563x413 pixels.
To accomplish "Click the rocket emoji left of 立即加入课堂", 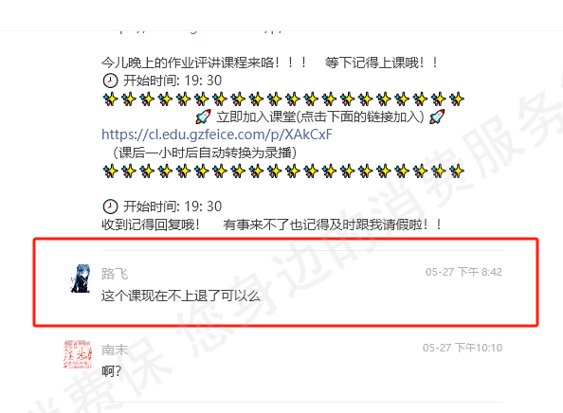I will click(x=203, y=117).
